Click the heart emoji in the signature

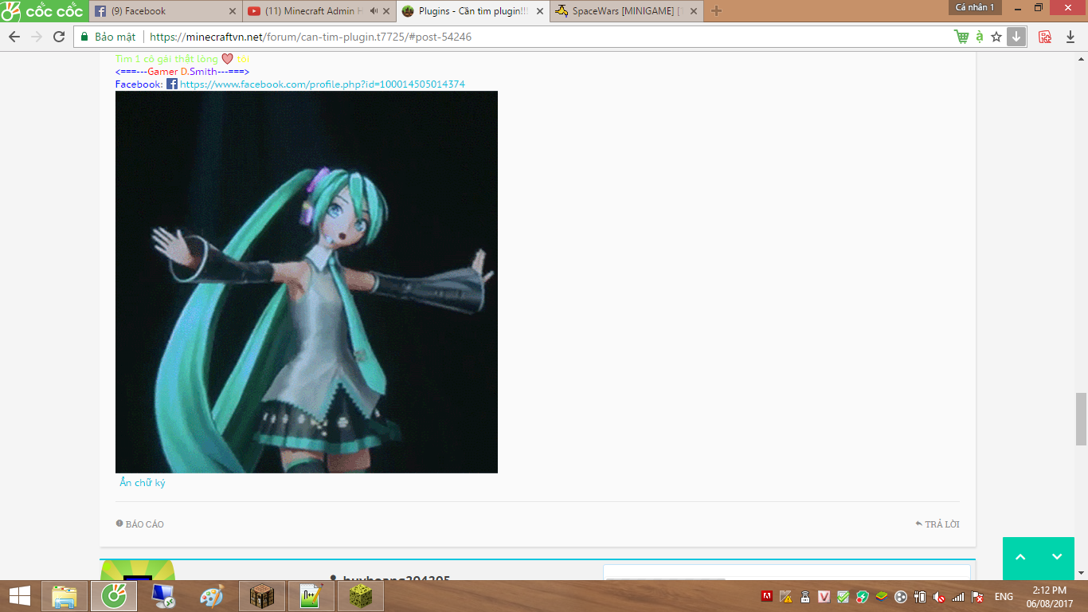(x=227, y=59)
